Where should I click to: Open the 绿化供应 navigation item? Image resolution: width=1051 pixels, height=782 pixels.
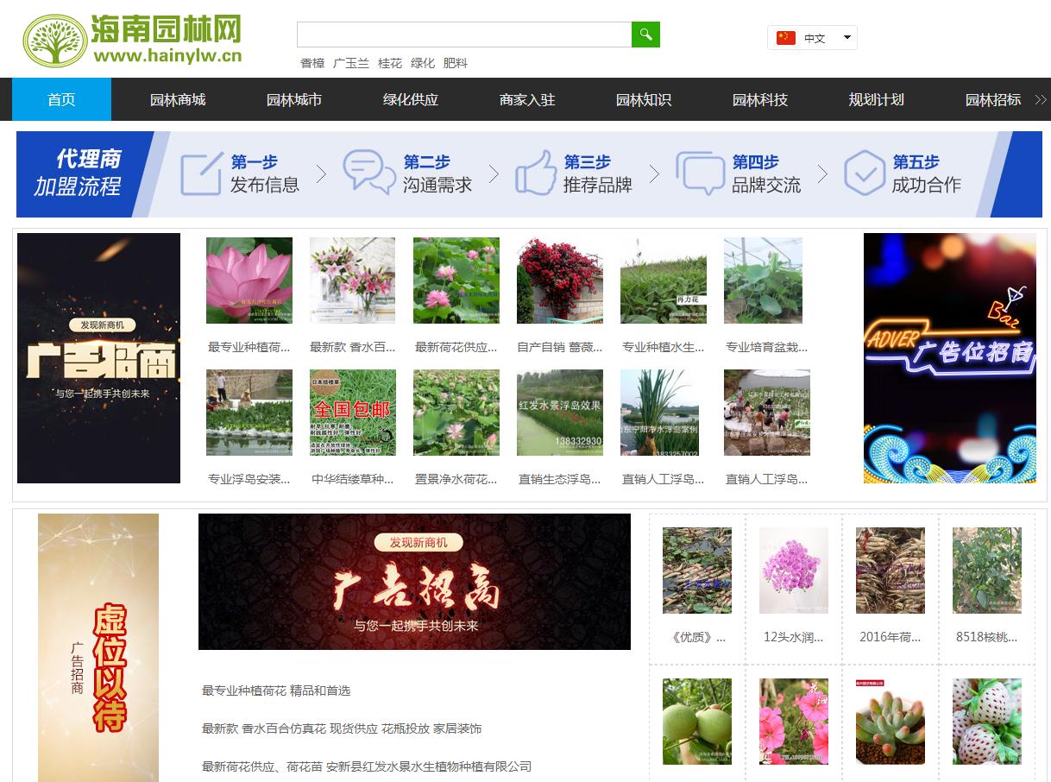pyautogui.click(x=409, y=99)
